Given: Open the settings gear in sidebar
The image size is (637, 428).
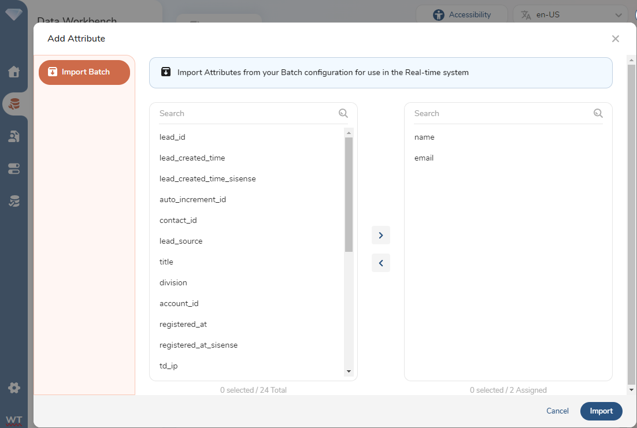Looking at the screenshot, I should (x=14, y=388).
